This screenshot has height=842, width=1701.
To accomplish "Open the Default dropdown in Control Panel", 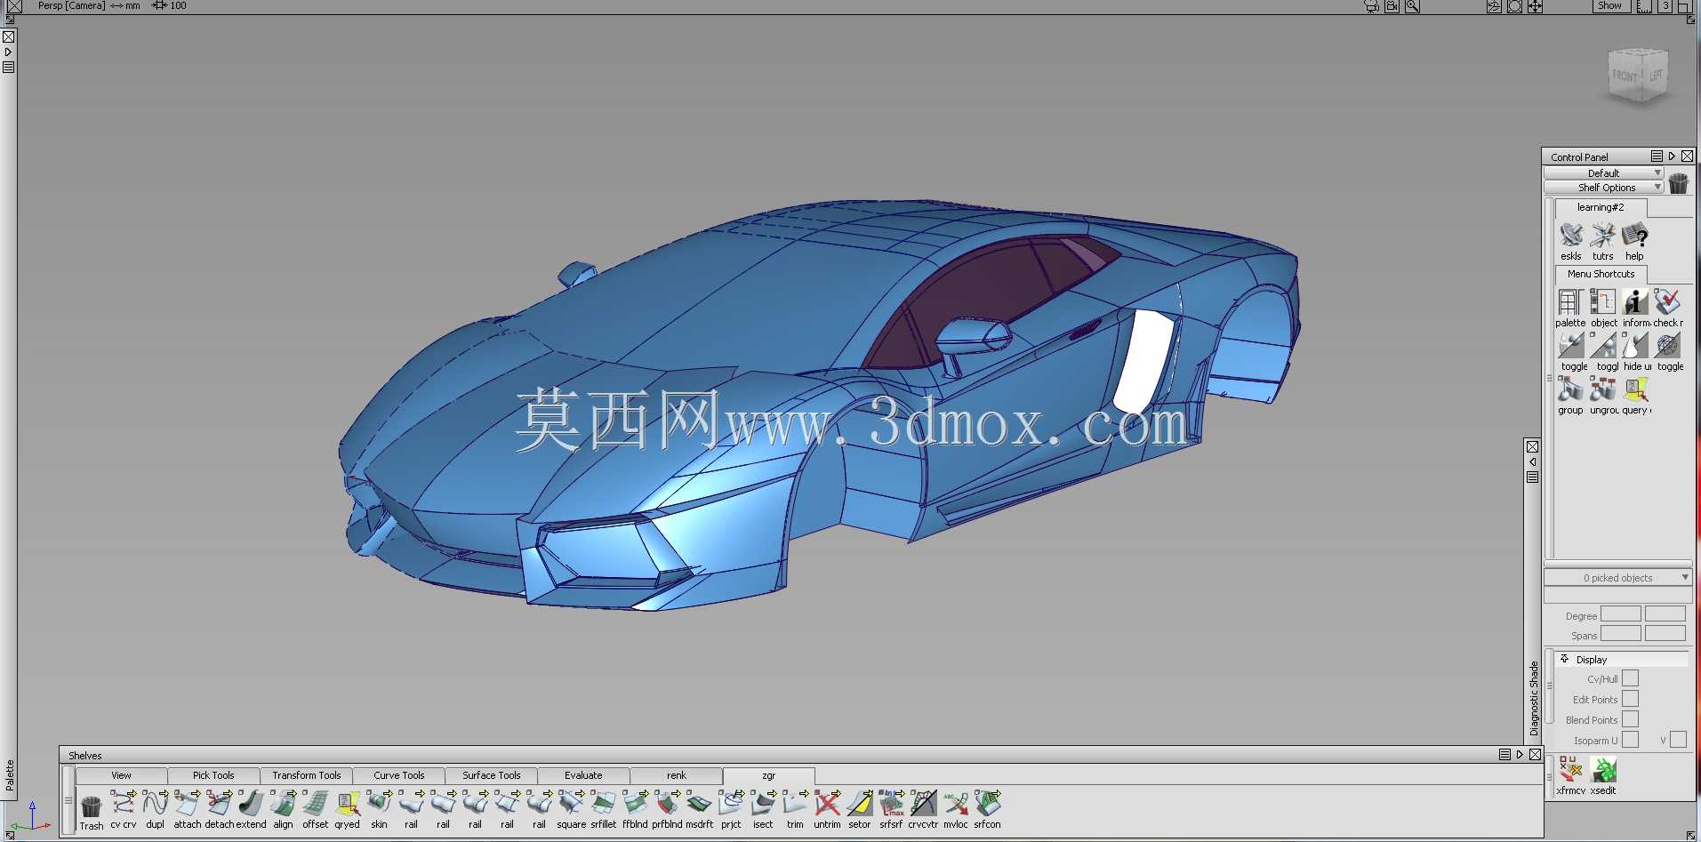I will tap(1603, 173).
